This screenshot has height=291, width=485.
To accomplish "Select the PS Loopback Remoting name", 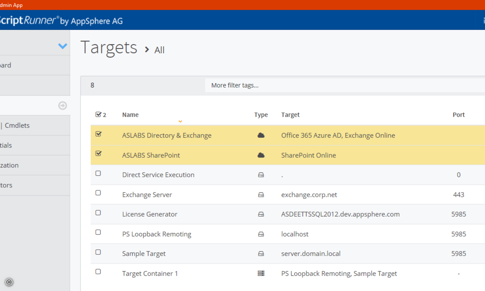I will 157,234.
